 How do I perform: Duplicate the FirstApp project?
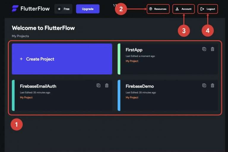click(x=204, y=49)
